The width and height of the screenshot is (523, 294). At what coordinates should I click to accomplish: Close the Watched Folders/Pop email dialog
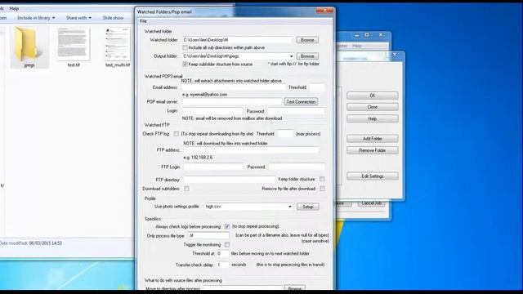click(324, 11)
